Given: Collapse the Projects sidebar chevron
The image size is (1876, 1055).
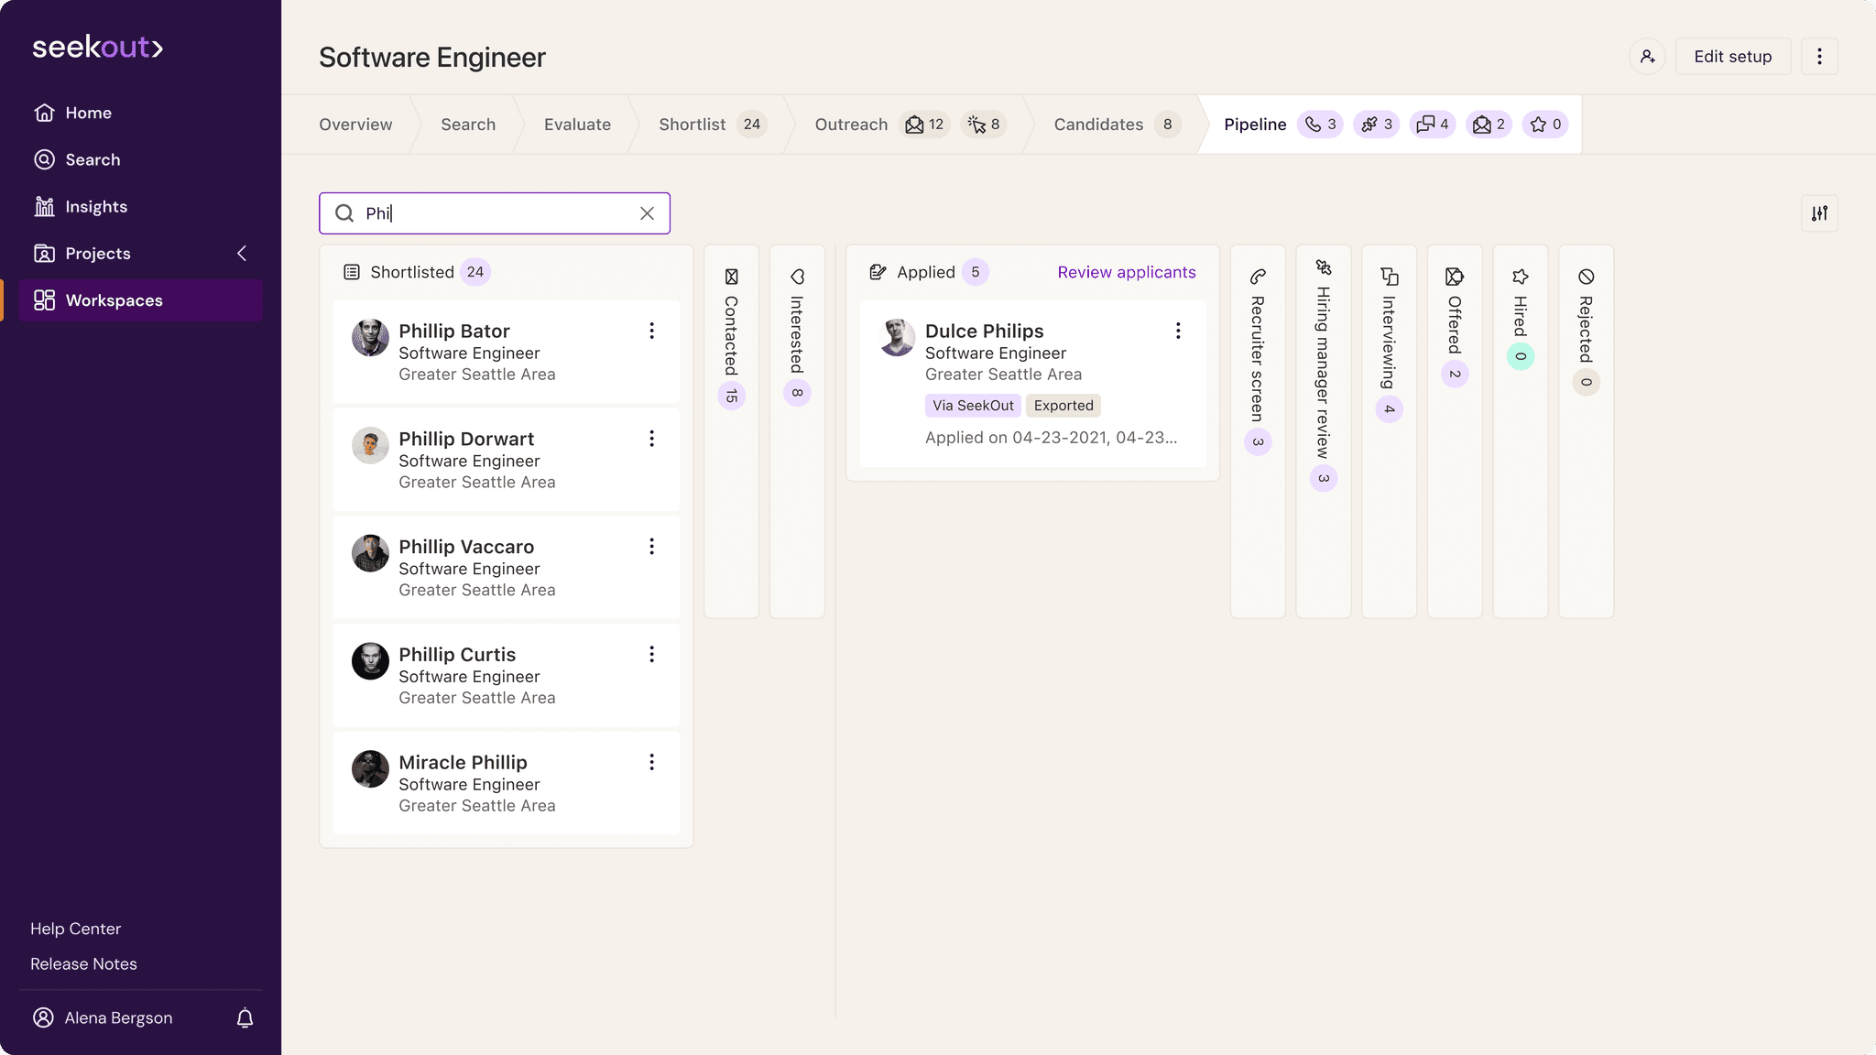Looking at the screenshot, I should 242,254.
